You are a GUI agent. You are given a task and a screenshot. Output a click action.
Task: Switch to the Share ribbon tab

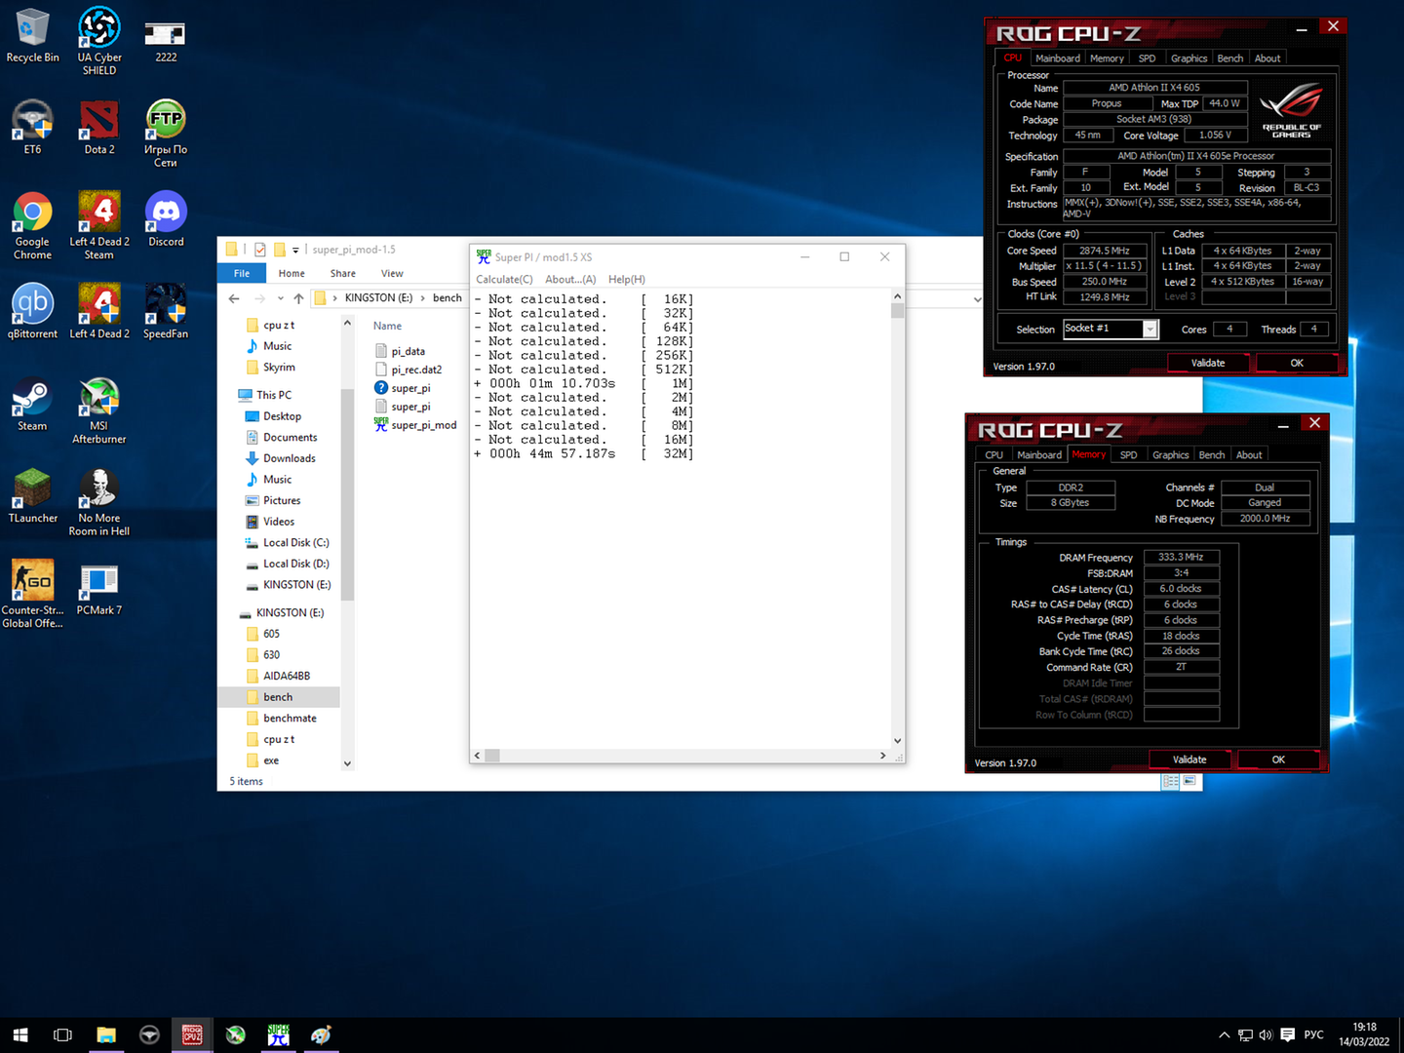tap(342, 274)
